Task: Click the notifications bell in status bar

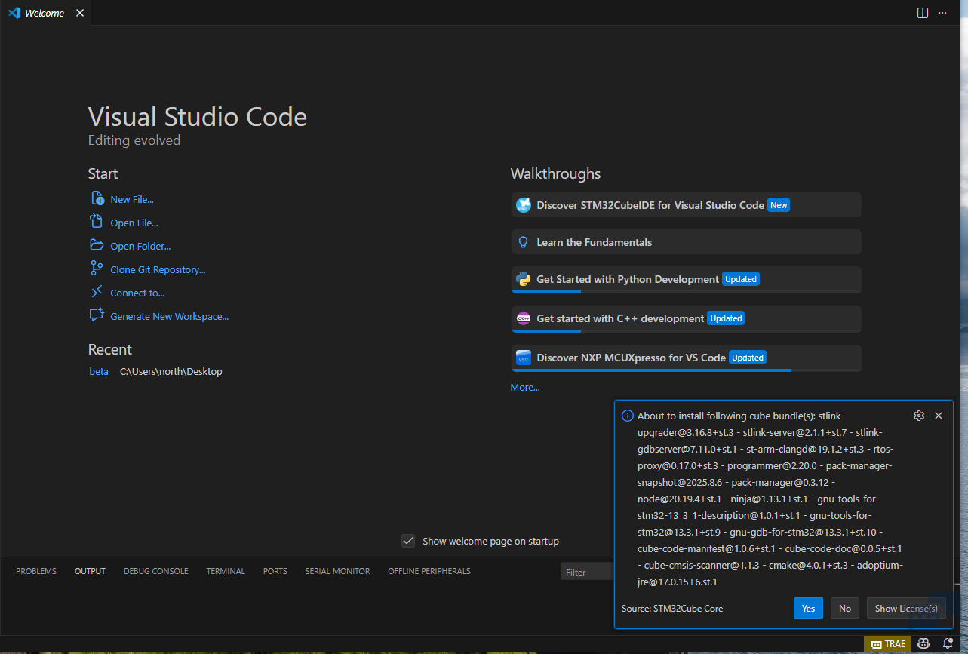Action: [948, 643]
